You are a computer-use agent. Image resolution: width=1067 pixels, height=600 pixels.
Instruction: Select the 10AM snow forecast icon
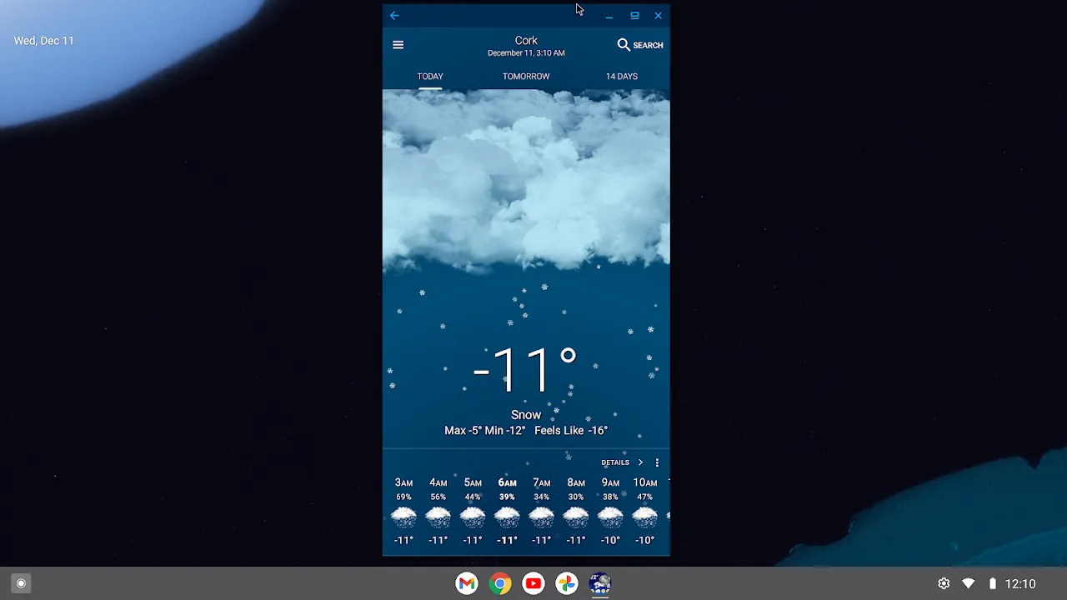[x=645, y=517]
